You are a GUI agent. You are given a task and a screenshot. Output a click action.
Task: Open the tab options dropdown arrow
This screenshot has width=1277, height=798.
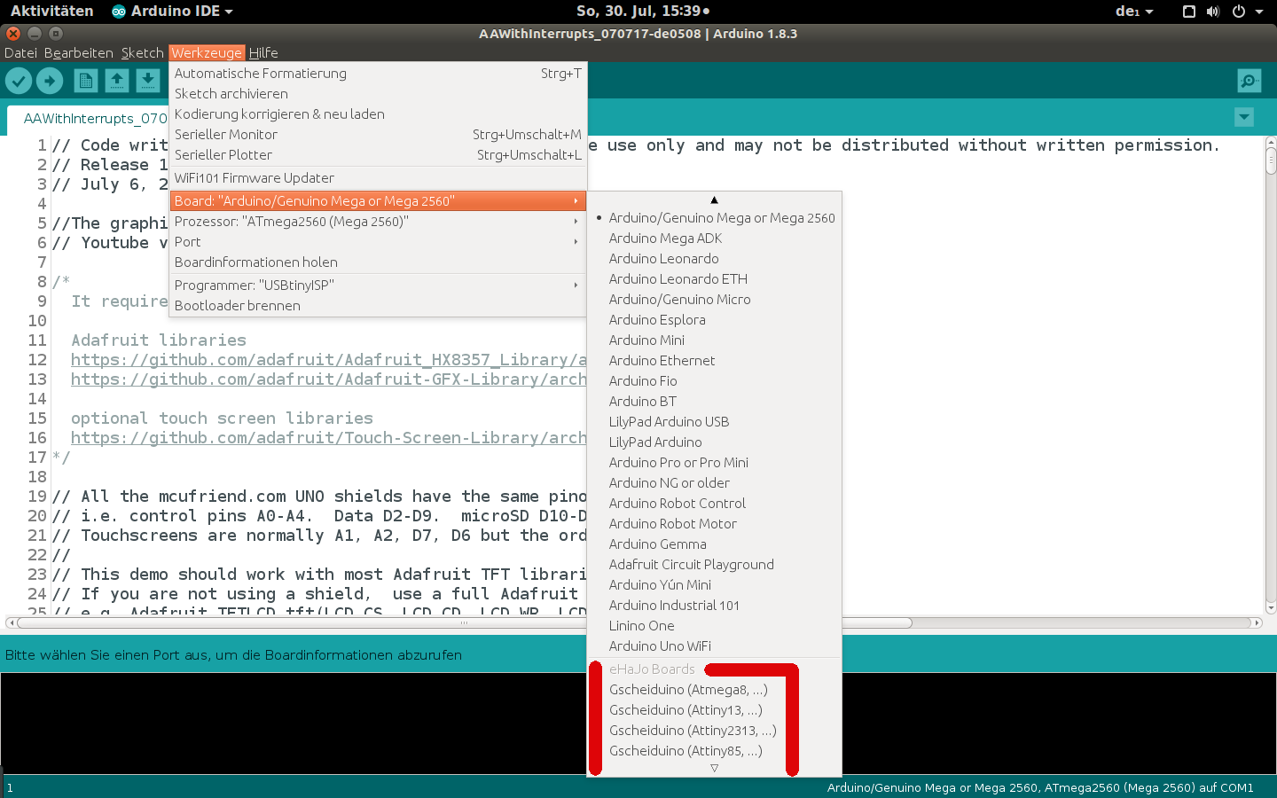click(1244, 117)
